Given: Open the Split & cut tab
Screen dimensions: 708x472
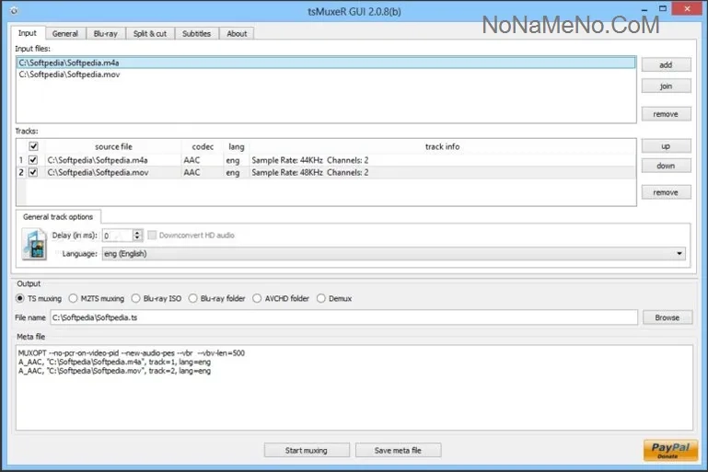Looking at the screenshot, I should point(150,33).
